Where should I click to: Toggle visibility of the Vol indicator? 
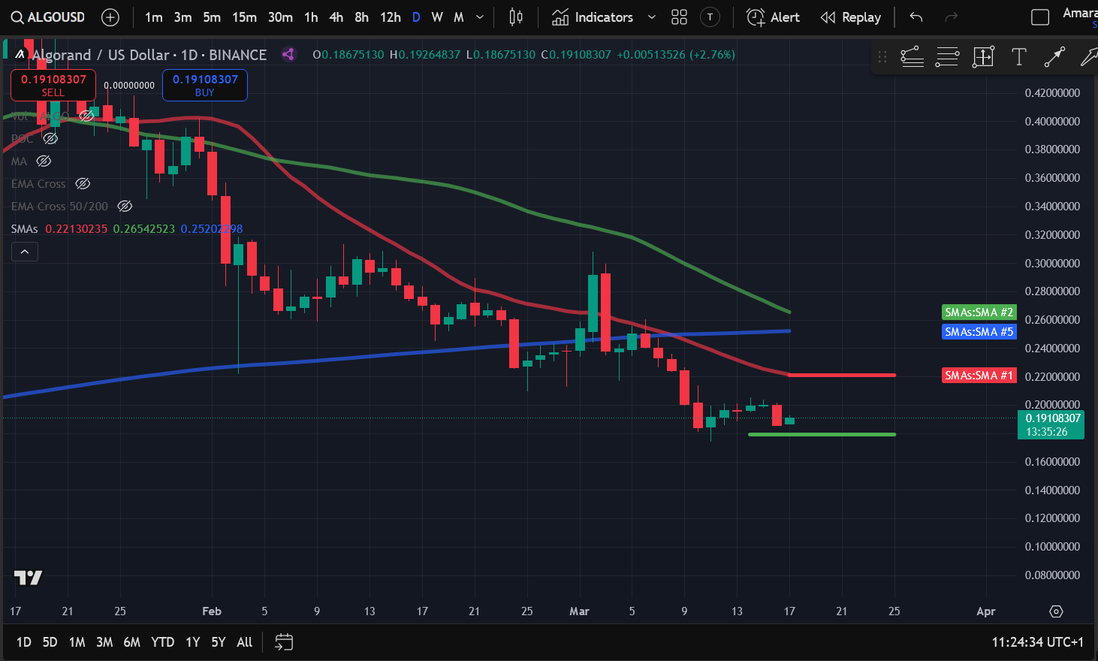[86, 116]
